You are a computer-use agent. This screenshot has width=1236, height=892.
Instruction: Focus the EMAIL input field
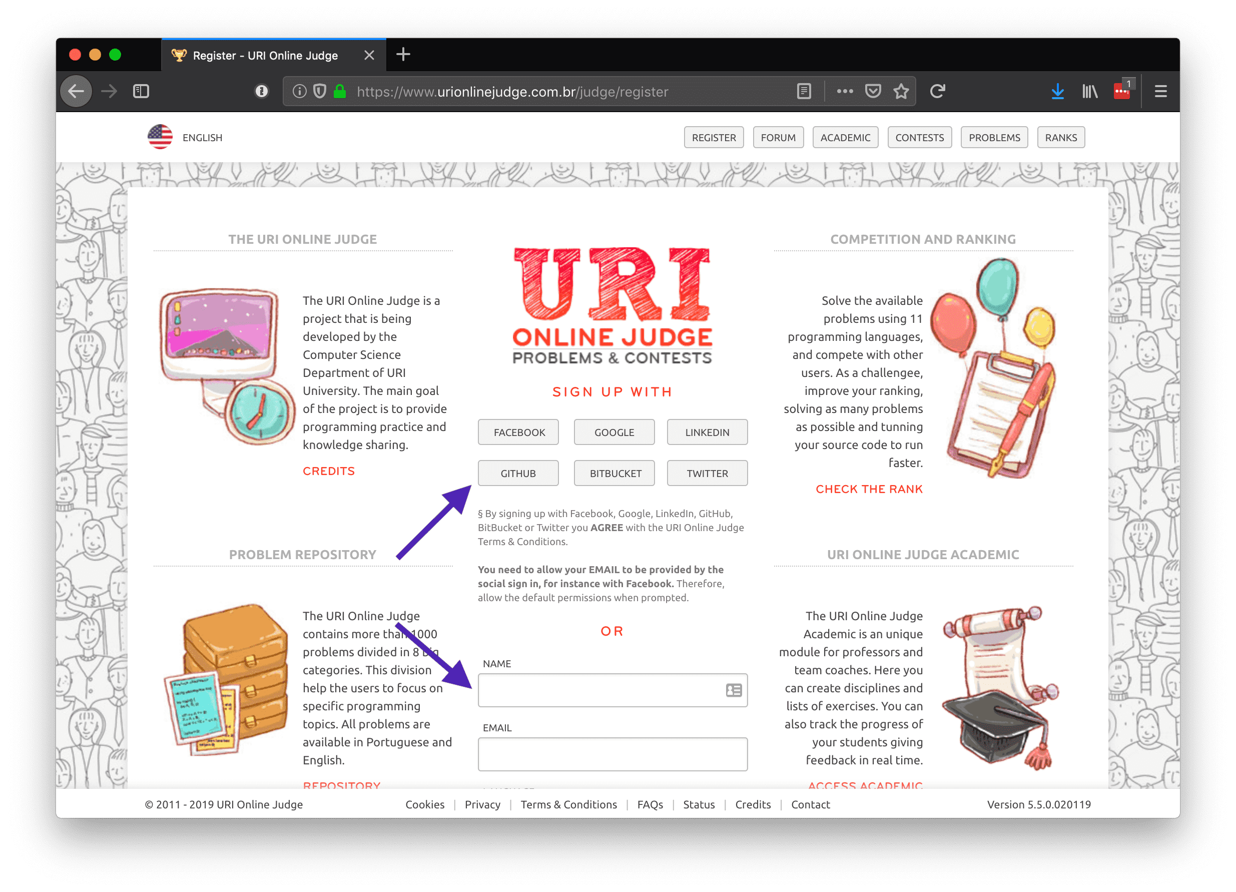[x=612, y=754]
